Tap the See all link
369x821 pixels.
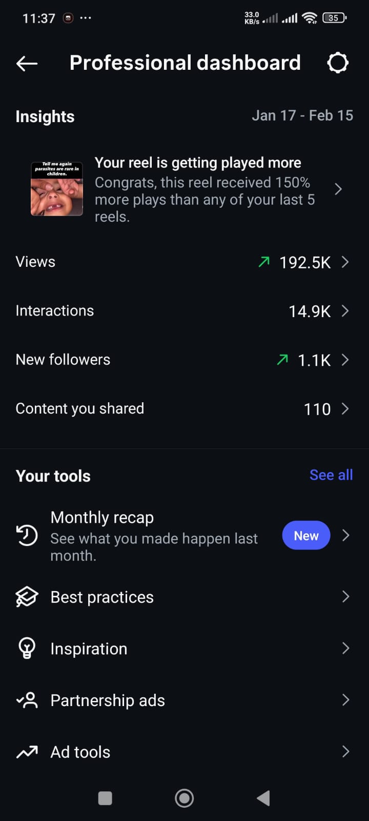pyautogui.click(x=331, y=475)
